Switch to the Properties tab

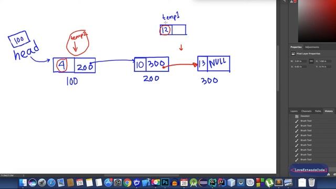coord(296,47)
